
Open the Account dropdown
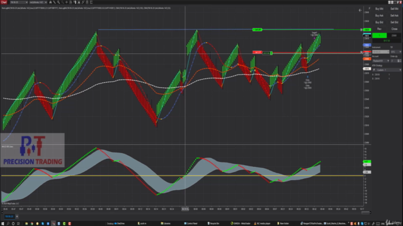click(x=381, y=61)
